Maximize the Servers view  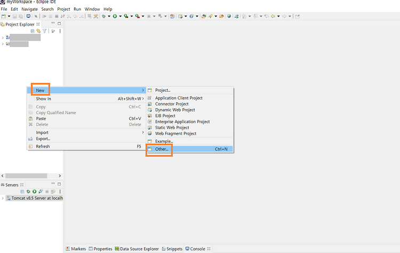click(x=59, y=184)
